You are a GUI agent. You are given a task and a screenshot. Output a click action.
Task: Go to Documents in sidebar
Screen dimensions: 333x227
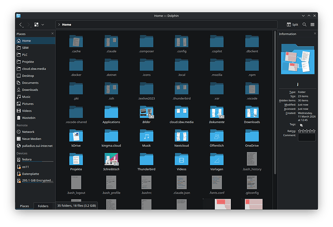[35, 83]
